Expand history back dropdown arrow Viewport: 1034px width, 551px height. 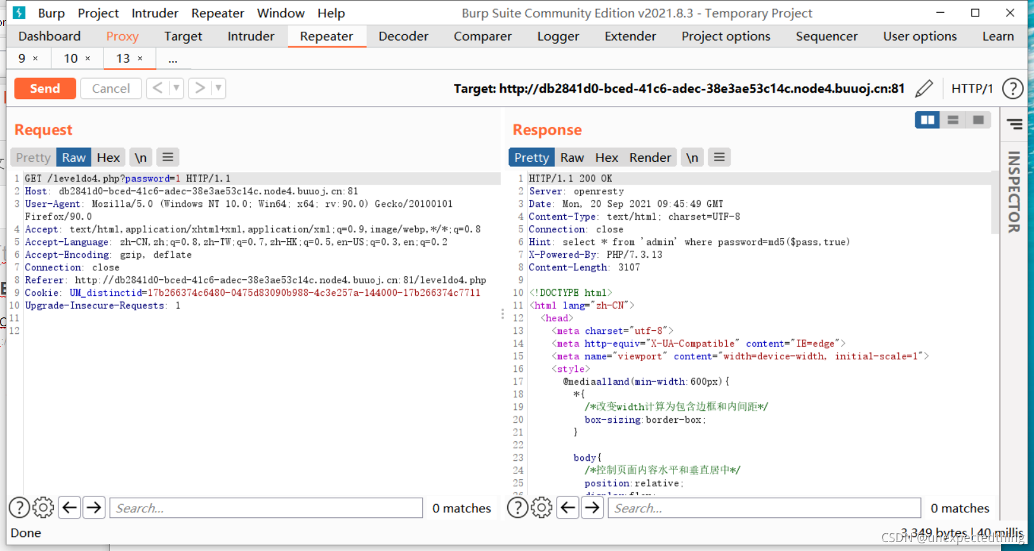coord(176,88)
